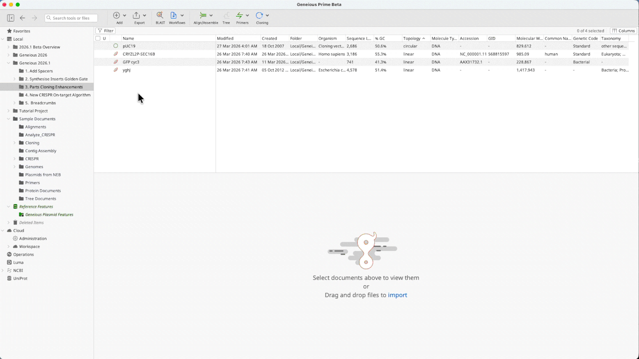
Task: Open the Cloning dropdown arrow
Action: 267,15
